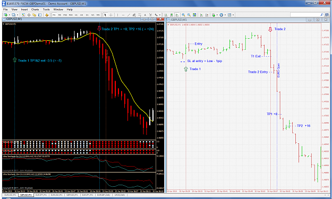
Task: Open the View menu
Action: (14, 10)
